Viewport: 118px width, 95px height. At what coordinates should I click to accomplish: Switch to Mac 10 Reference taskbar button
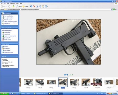55,94
